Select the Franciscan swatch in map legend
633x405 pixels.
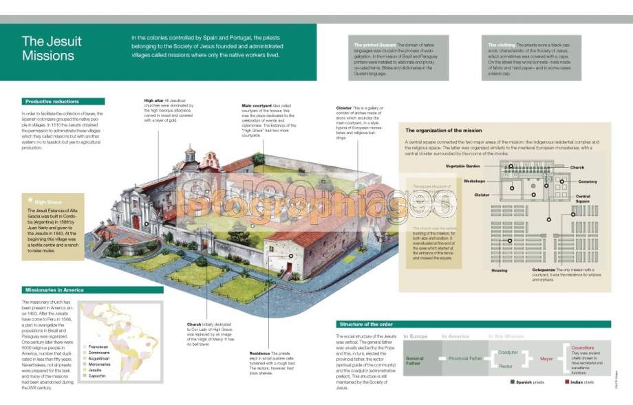coord(85,347)
